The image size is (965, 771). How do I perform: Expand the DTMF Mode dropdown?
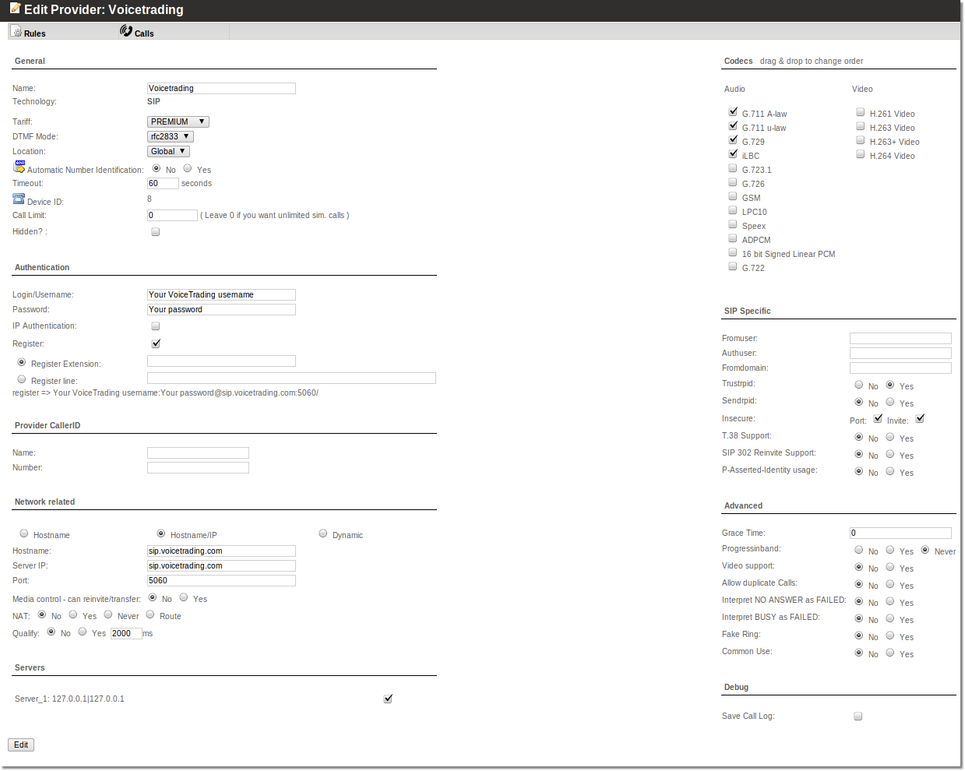(x=171, y=137)
